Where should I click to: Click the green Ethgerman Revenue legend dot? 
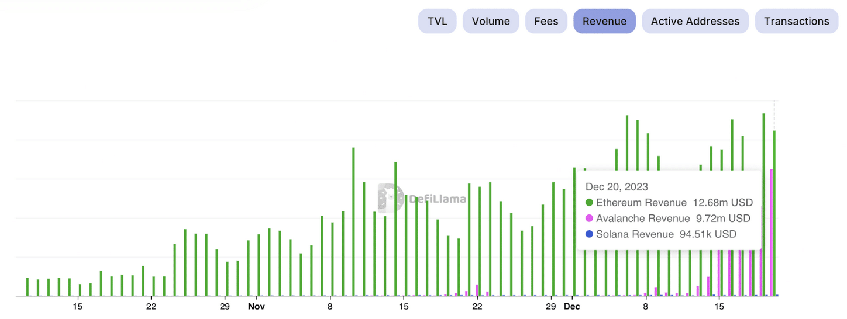[x=590, y=203]
